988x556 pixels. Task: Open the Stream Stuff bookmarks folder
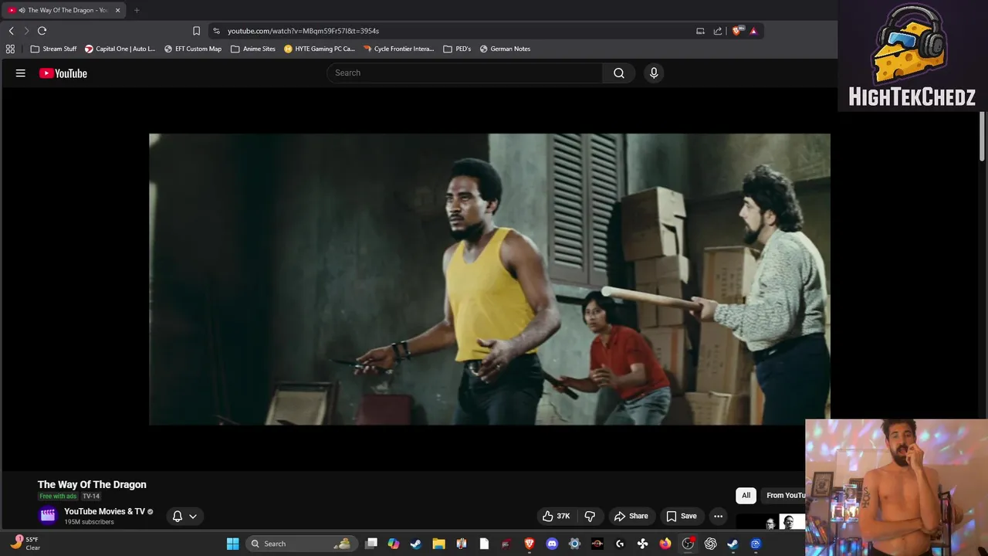point(53,49)
